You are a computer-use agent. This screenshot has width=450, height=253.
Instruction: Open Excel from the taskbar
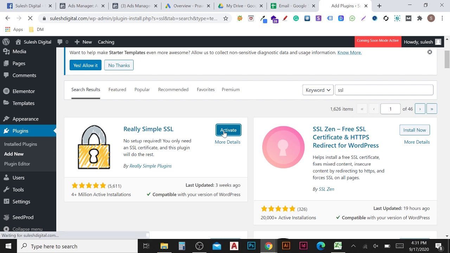(x=338, y=246)
